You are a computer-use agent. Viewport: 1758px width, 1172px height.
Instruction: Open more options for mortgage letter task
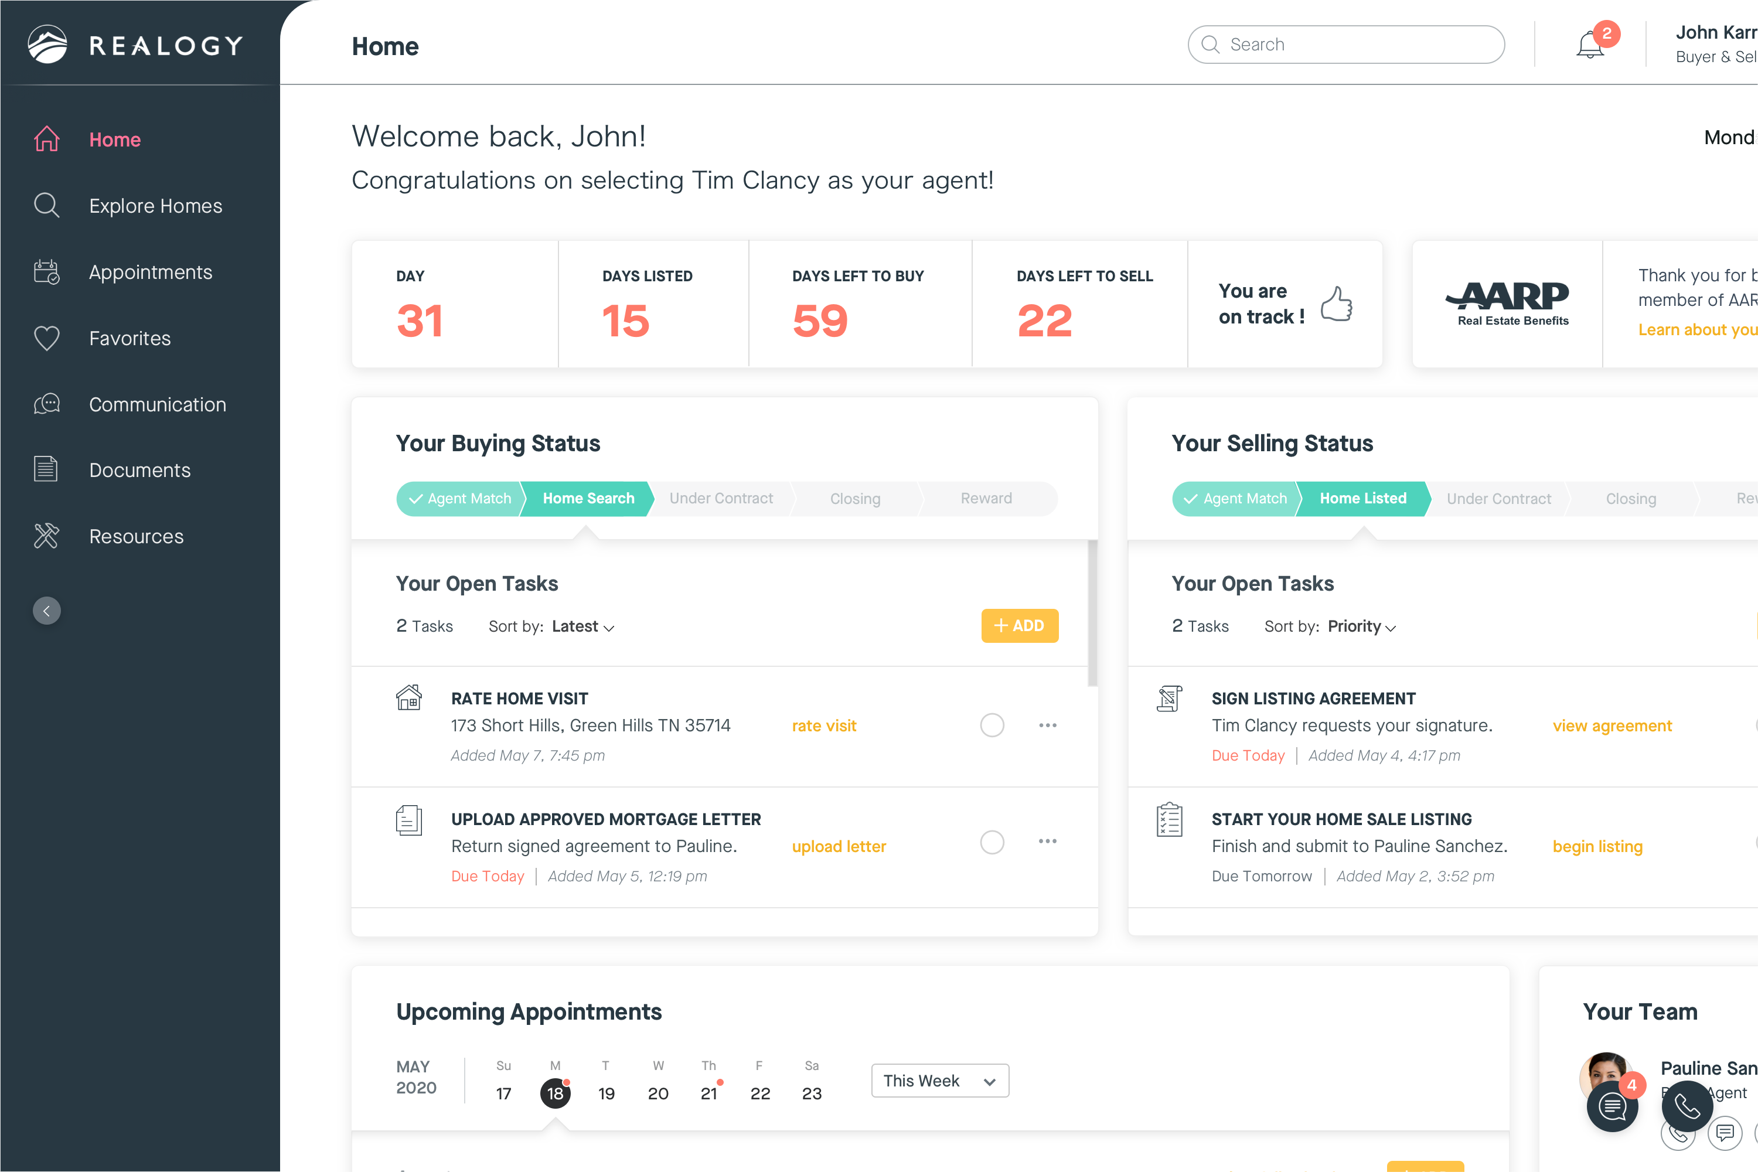point(1047,841)
